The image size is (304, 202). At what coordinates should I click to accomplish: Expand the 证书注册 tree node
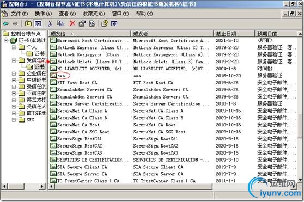pos(14,113)
